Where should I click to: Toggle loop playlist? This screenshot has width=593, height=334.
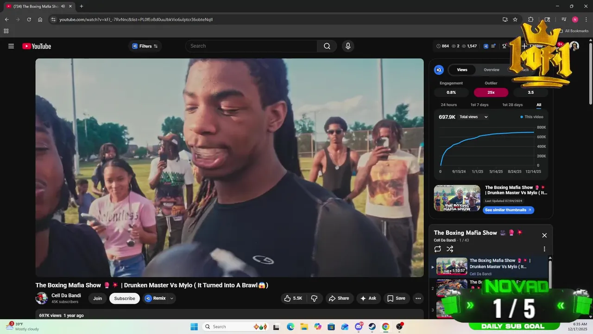(x=438, y=249)
